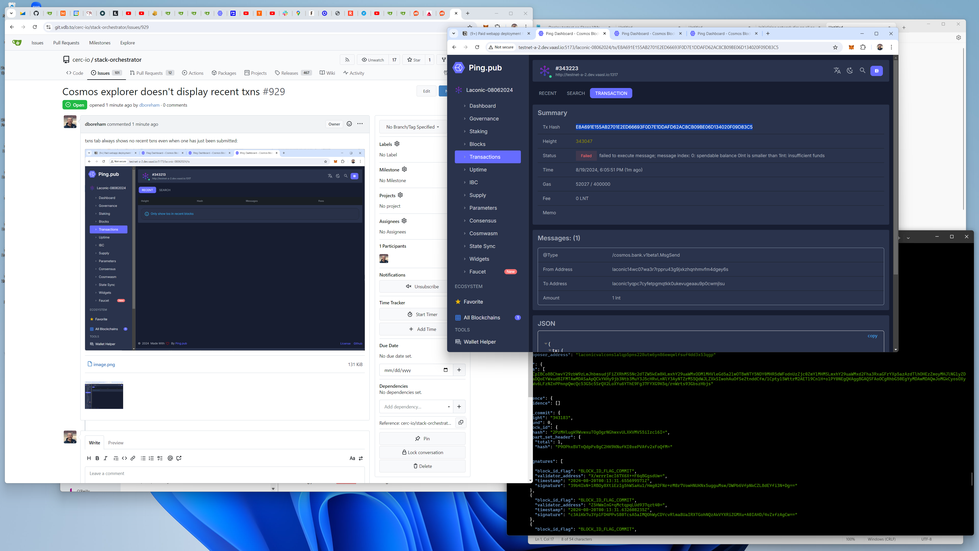Image resolution: width=979 pixels, height=551 pixels.
Task: Open Milestone settings gear
Action: (x=404, y=169)
